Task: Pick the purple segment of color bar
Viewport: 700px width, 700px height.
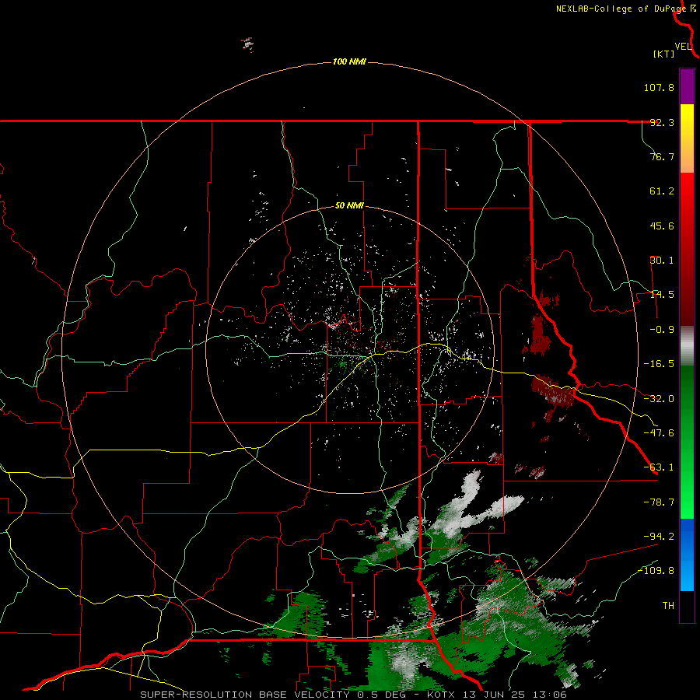Action: click(x=687, y=86)
